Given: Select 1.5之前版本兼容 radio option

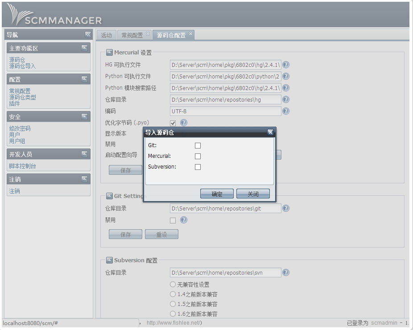Looking at the screenshot, I should [x=173, y=304].
